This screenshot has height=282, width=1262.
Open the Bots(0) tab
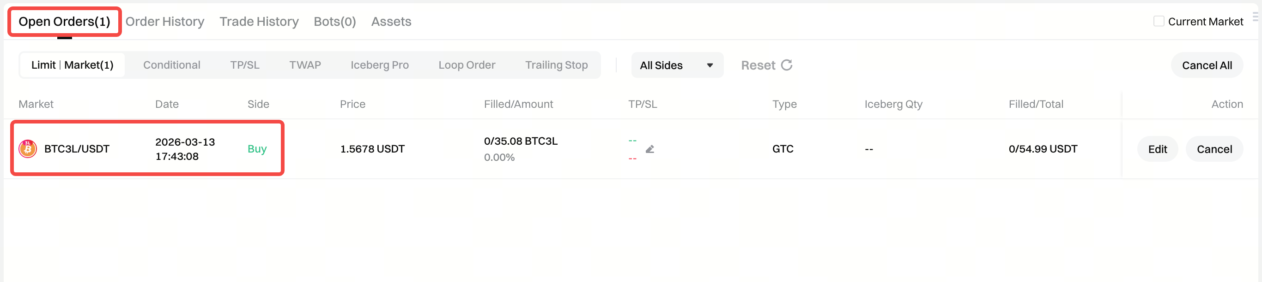click(x=334, y=22)
